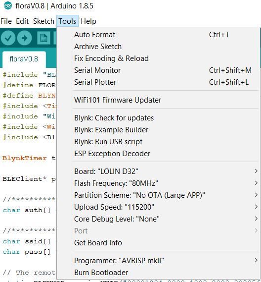
Task: Select Auto Format from the Tools menu
Action: point(158,35)
